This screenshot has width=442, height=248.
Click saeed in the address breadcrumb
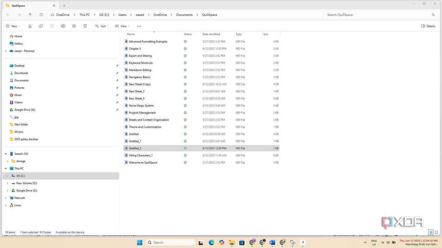pos(140,15)
